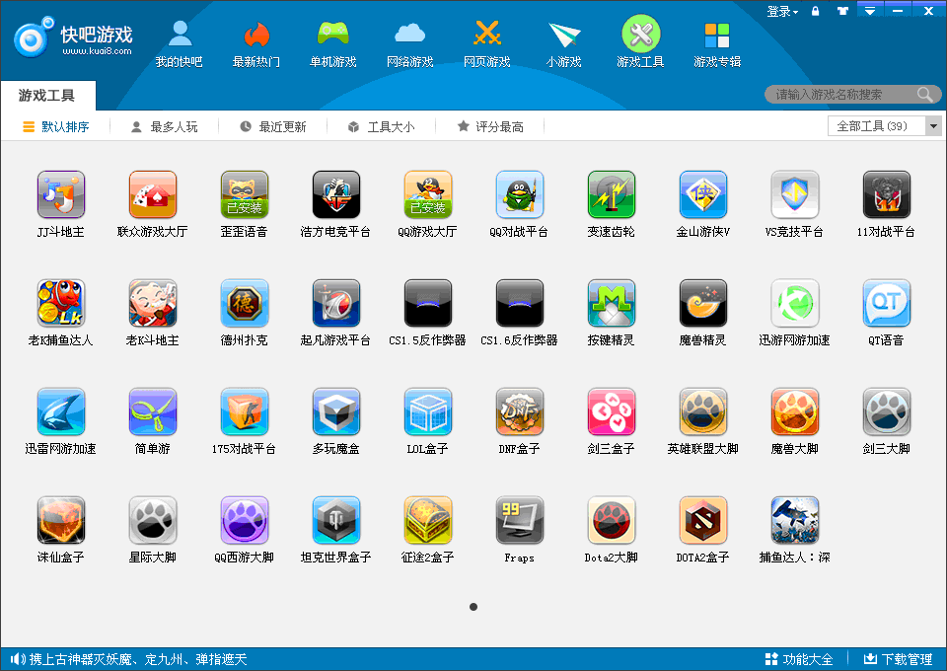Click the game name search field

pos(843,95)
